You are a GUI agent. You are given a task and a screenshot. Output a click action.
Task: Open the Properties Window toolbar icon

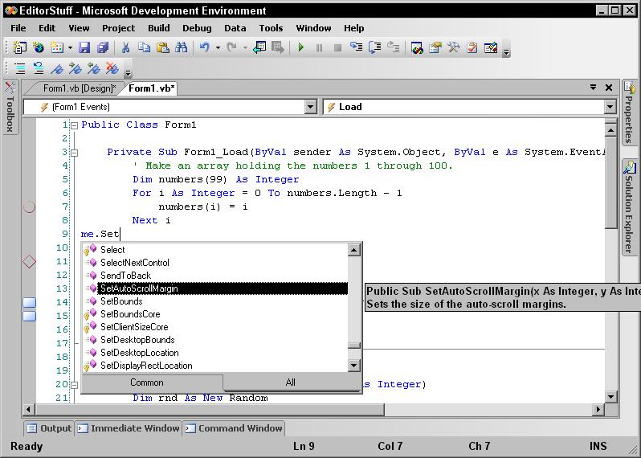tap(435, 47)
